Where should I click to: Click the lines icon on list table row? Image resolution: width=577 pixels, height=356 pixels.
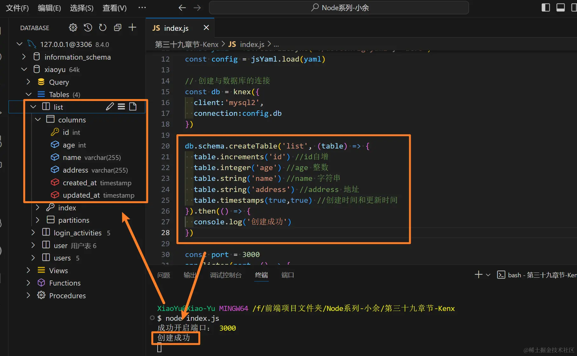tap(121, 107)
